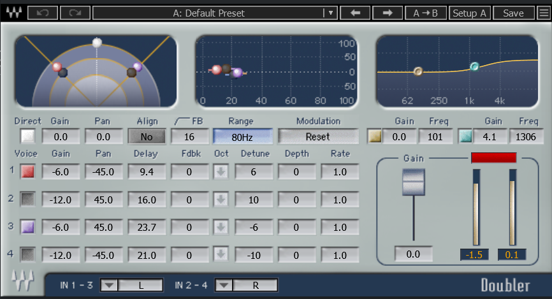Screen dimensions: 552x299
Task: Load previous preset with left arrow
Action: tap(355, 13)
